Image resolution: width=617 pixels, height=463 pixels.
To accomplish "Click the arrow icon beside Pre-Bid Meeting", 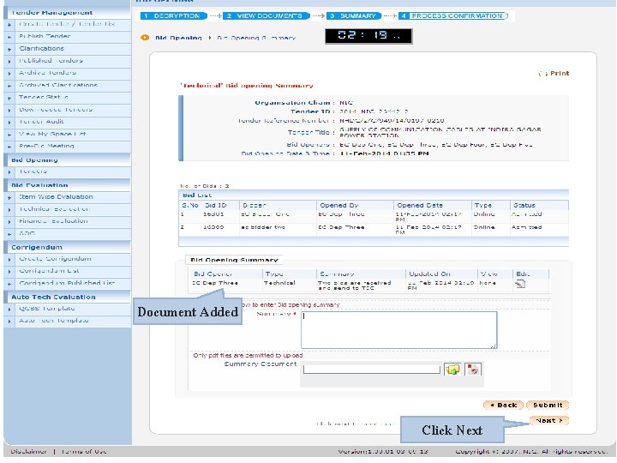I will tap(9, 147).
